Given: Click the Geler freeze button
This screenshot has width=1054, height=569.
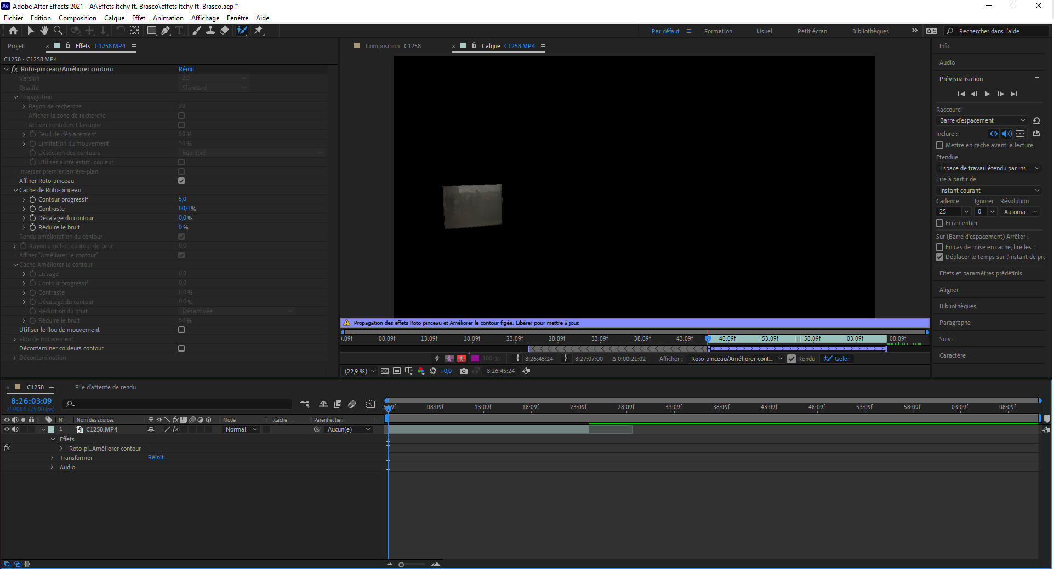Looking at the screenshot, I should click(x=837, y=359).
